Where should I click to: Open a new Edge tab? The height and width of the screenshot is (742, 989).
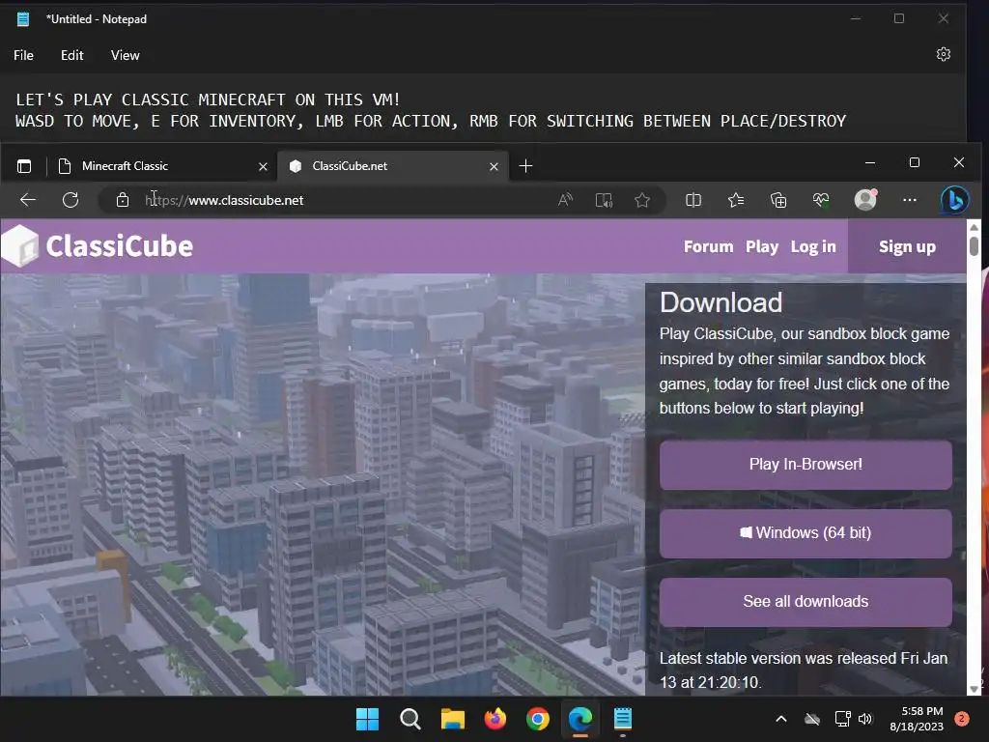(x=525, y=166)
